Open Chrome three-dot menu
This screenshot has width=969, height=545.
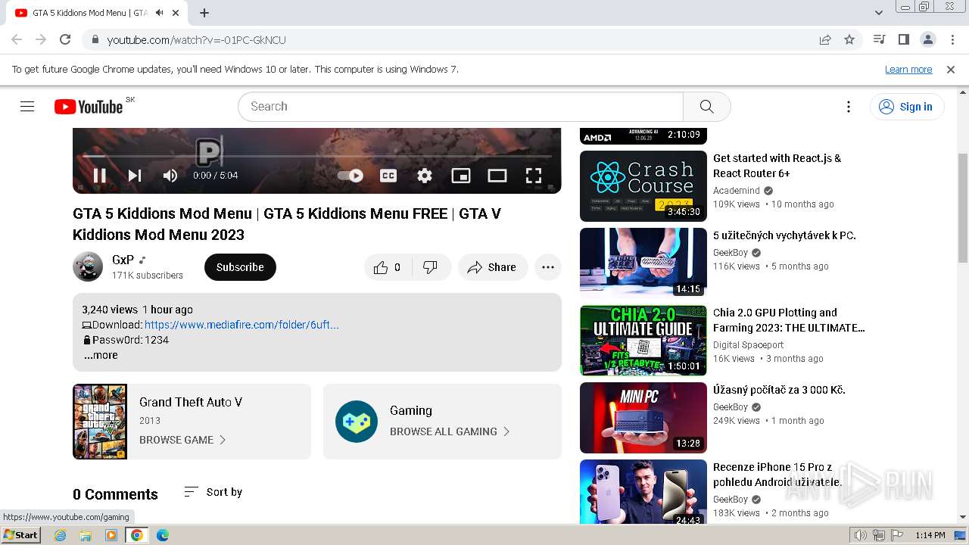pyautogui.click(x=952, y=39)
